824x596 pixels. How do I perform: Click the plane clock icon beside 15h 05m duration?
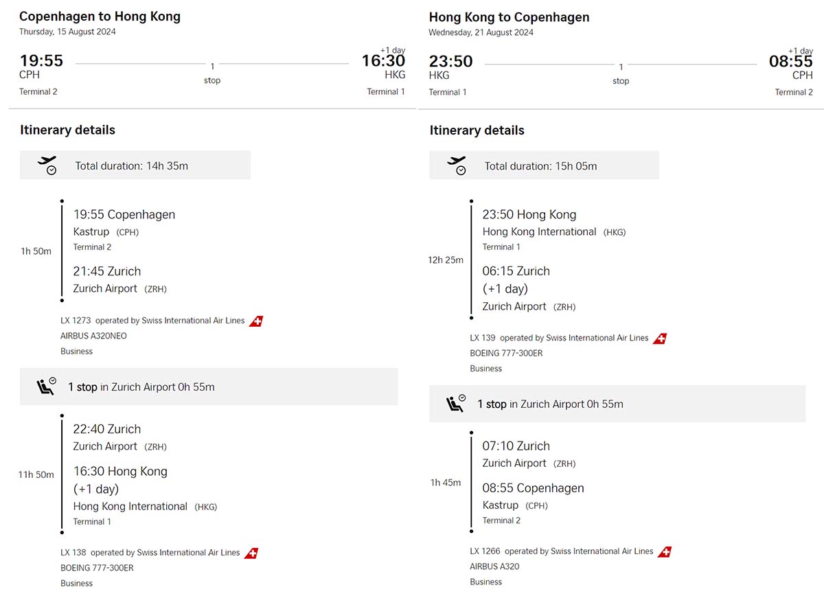[x=457, y=165]
